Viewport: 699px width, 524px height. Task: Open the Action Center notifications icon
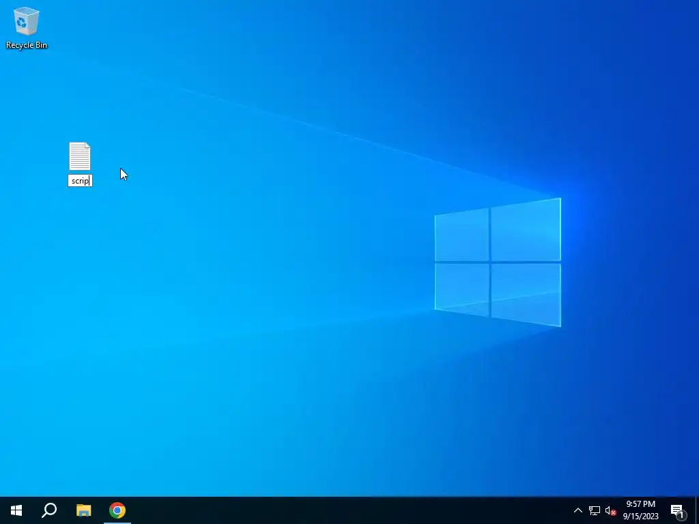[x=678, y=510]
